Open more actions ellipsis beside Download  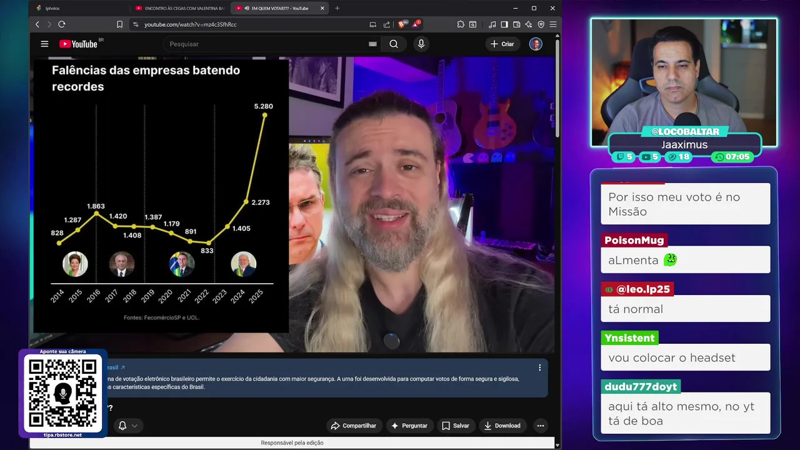point(541,426)
